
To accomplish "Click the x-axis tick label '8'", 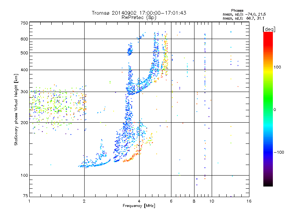I will (194, 201).
